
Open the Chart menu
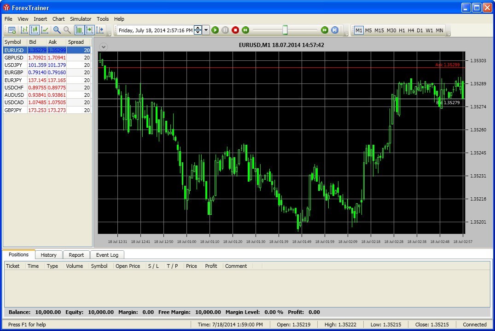click(58, 19)
